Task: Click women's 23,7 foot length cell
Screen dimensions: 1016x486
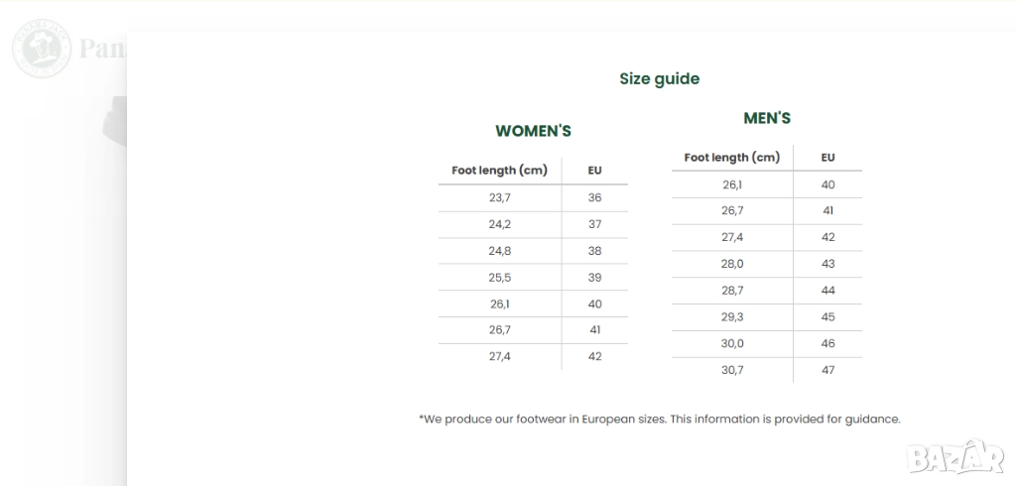Action: [x=499, y=197]
